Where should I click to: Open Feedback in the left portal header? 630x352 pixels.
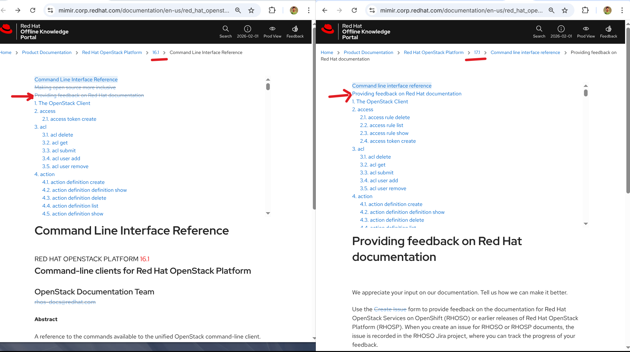click(295, 32)
